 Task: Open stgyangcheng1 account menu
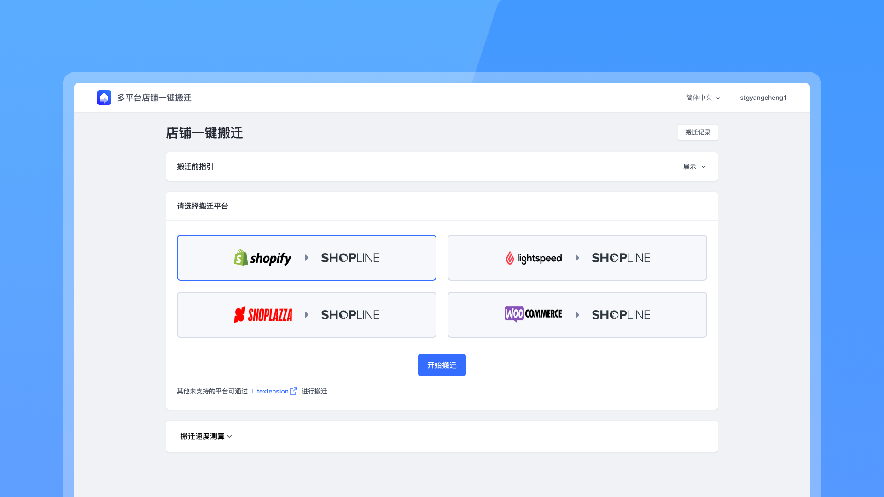point(763,98)
